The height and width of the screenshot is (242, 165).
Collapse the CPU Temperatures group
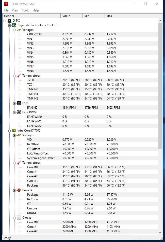(x=14, y=163)
